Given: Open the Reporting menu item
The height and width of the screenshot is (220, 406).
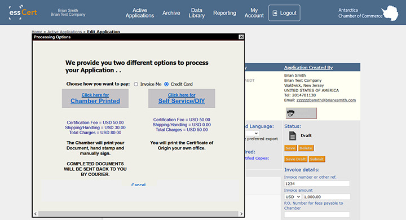Looking at the screenshot, I should 224,13.
